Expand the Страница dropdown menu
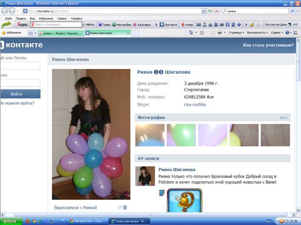This screenshot has height=225, width=301. click(x=236, y=33)
